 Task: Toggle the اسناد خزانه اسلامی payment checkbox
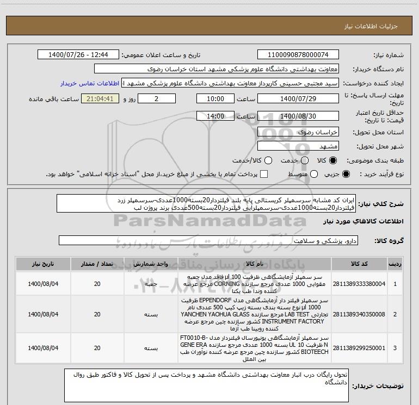[x=264, y=174]
